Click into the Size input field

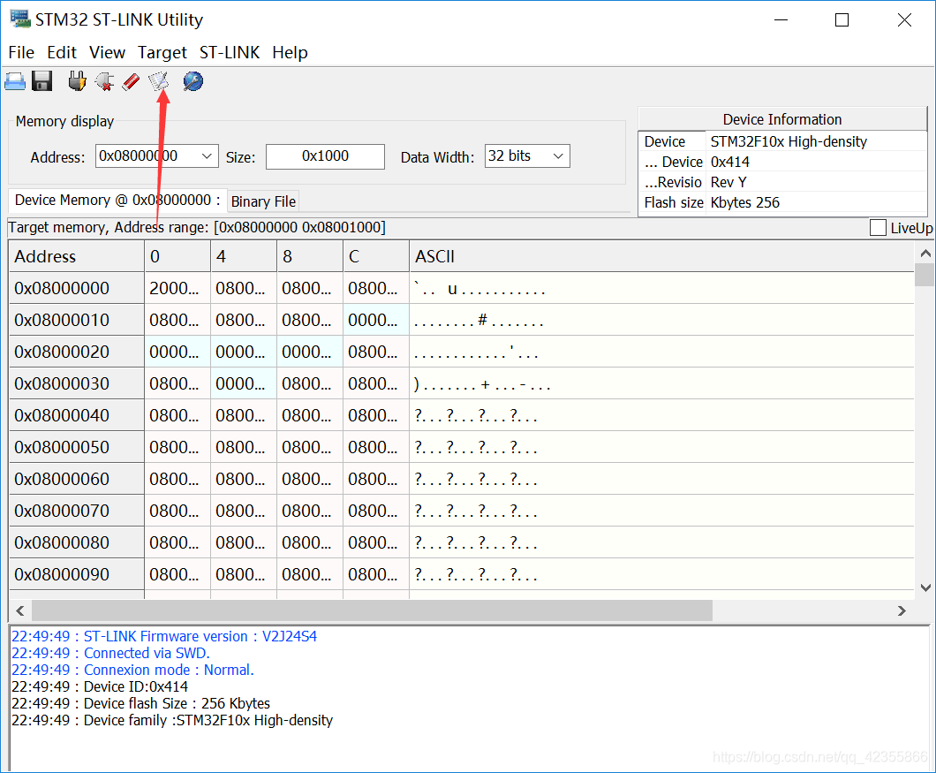pyautogui.click(x=325, y=156)
